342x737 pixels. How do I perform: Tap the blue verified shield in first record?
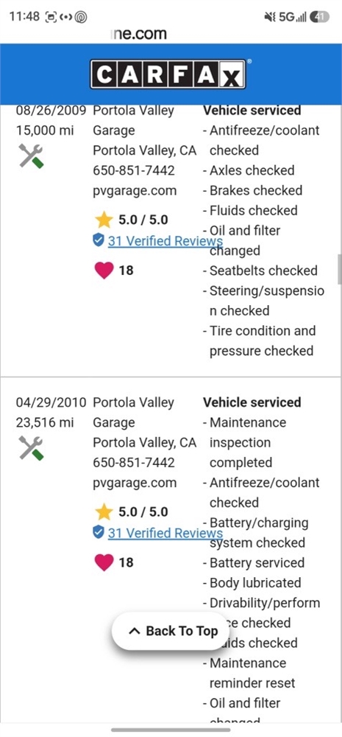point(98,241)
